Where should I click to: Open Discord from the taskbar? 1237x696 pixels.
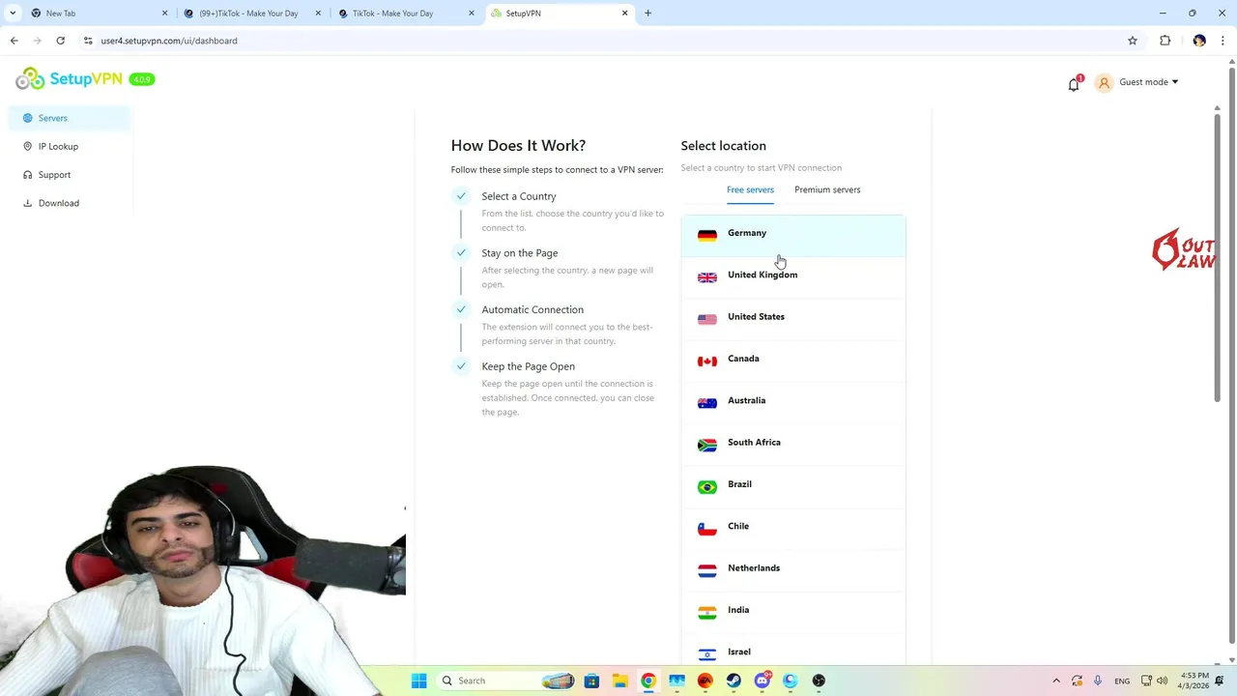[x=762, y=681]
